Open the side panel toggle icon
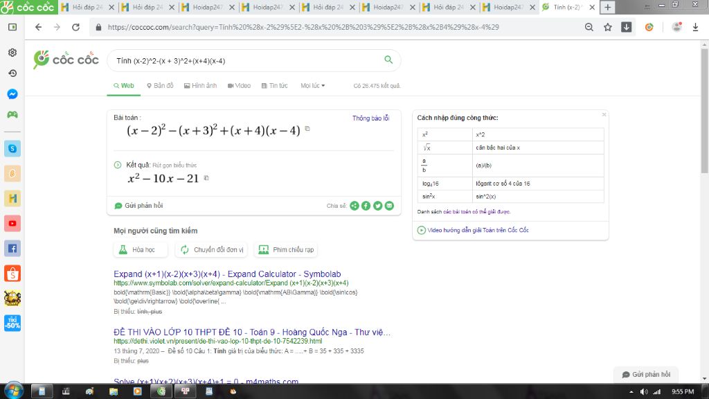This screenshot has width=709, height=399. point(12,27)
